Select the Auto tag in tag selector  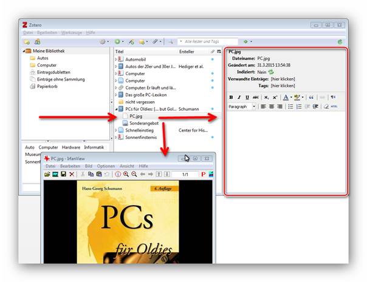pyautogui.click(x=30, y=147)
